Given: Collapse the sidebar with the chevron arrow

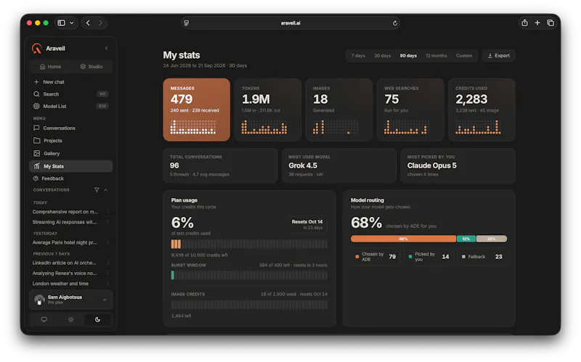Looking at the screenshot, I should pos(106,49).
